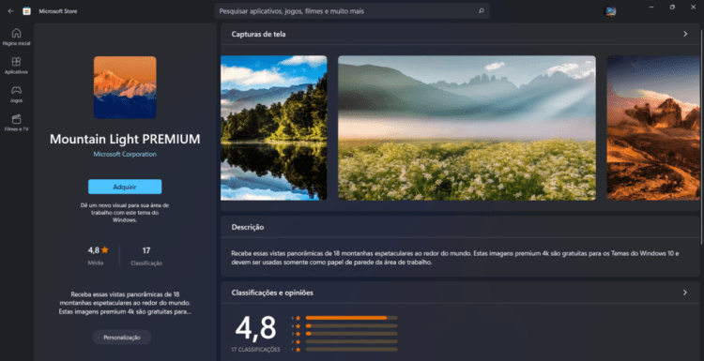Viewport: 704px width, 361px height.
Task: Click the vertical scrollbar on the right
Action: click(x=702, y=134)
